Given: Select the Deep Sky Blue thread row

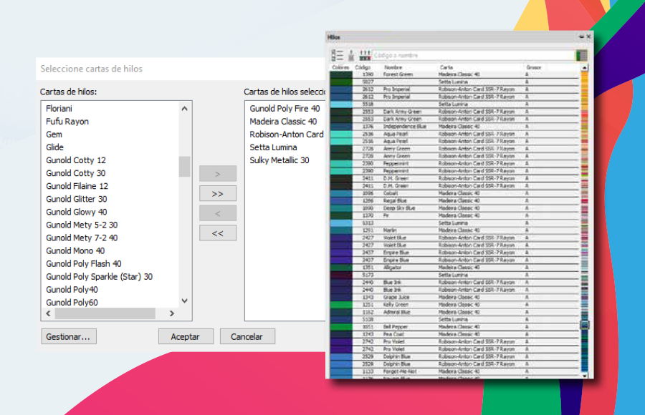Looking at the screenshot, I should [455, 208].
